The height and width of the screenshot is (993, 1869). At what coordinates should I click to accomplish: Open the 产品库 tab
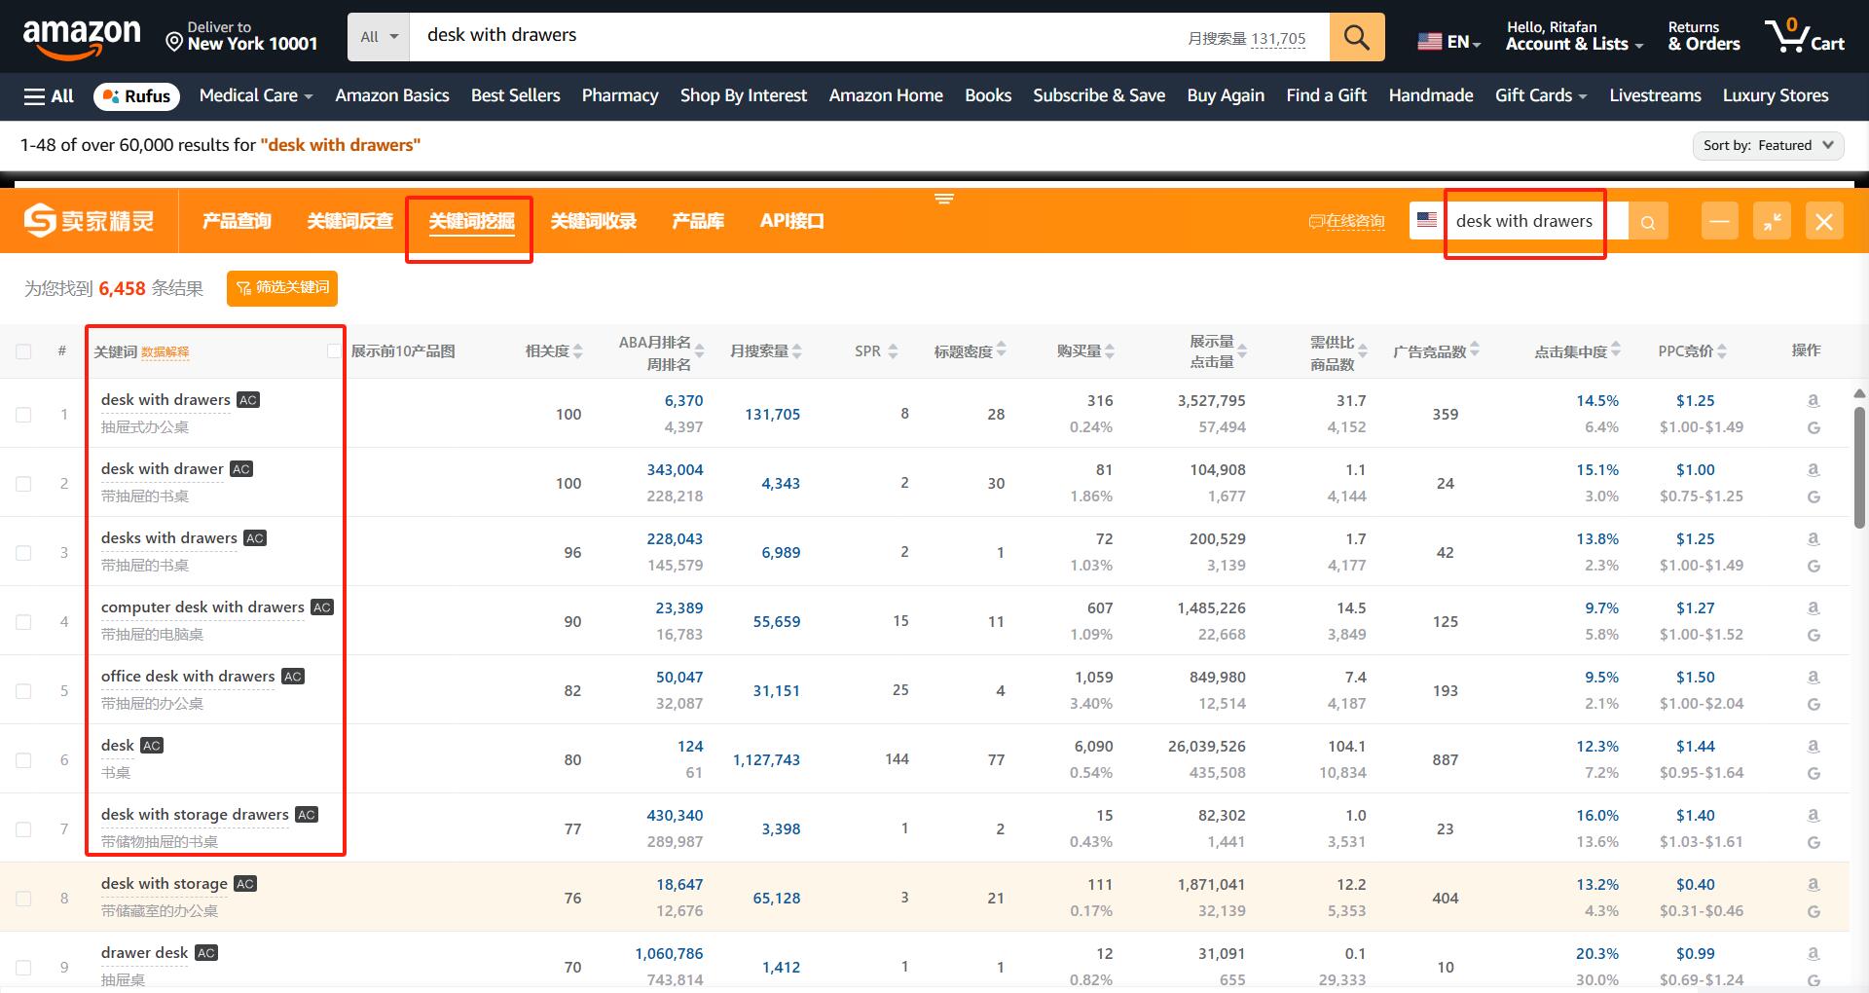click(x=698, y=221)
